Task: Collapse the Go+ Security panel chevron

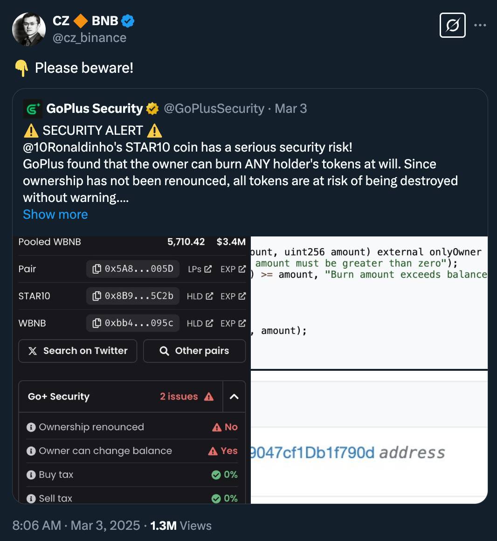Action: (x=234, y=397)
